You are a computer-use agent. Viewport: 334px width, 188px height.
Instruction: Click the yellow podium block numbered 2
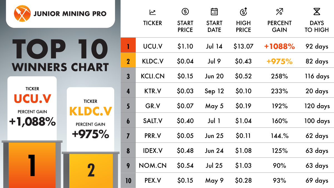(x=91, y=170)
